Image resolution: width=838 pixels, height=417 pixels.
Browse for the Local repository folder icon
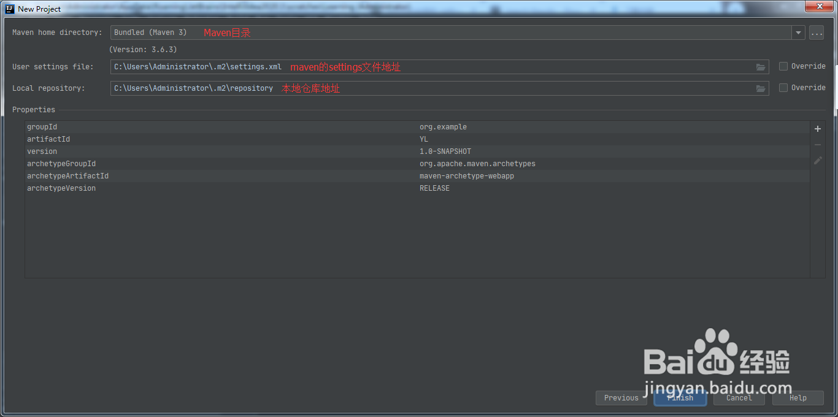[761, 88]
